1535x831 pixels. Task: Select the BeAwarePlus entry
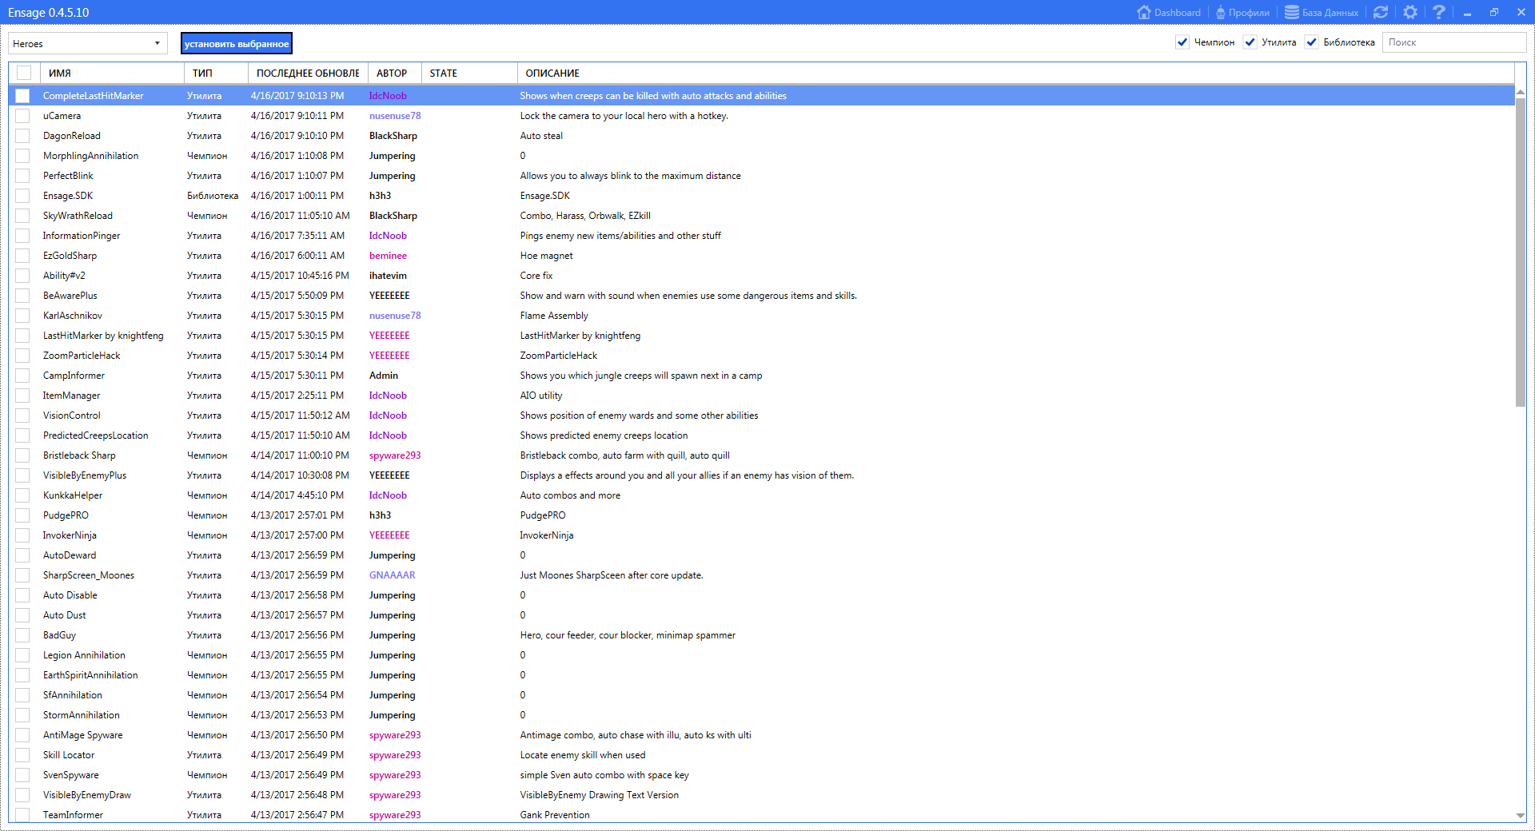[x=70, y=296]
